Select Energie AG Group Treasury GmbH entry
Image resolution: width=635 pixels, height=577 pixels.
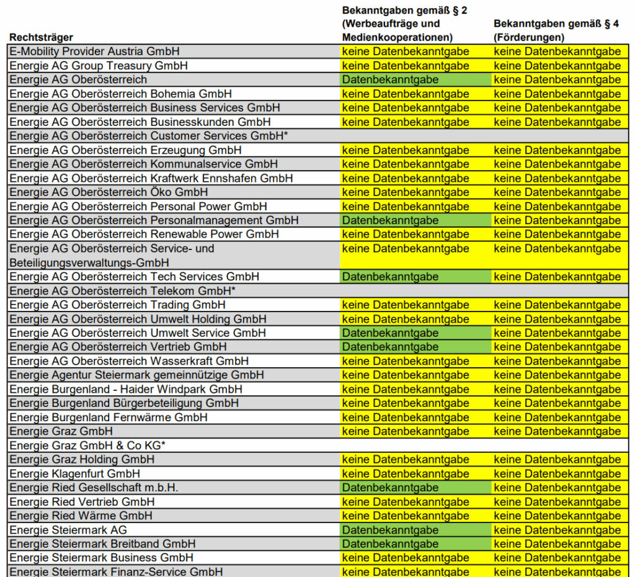[99, 66]
